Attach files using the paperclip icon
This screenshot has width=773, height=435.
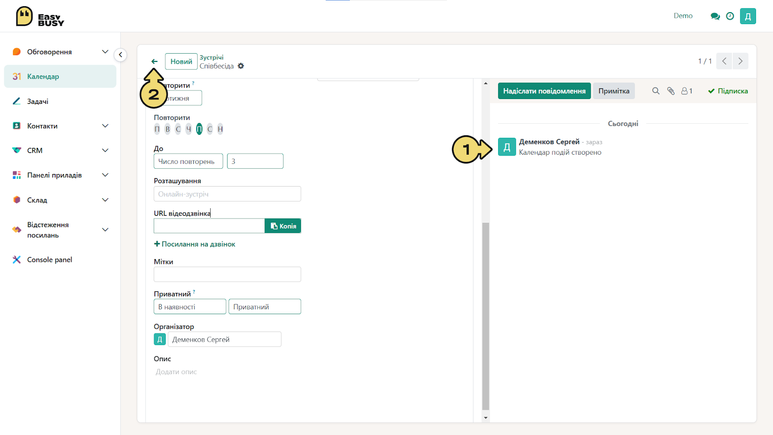(671, 91)
